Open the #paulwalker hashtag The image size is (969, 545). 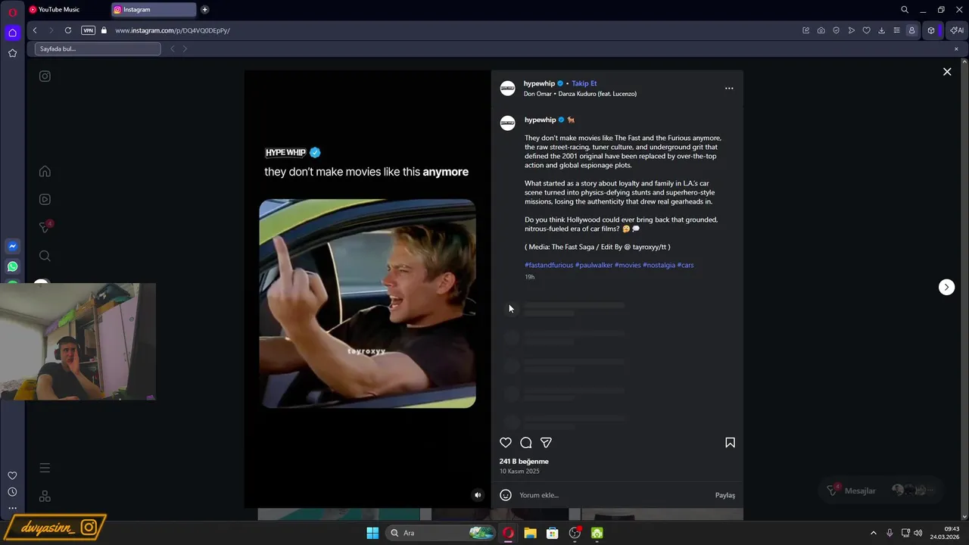coord(594,265)
